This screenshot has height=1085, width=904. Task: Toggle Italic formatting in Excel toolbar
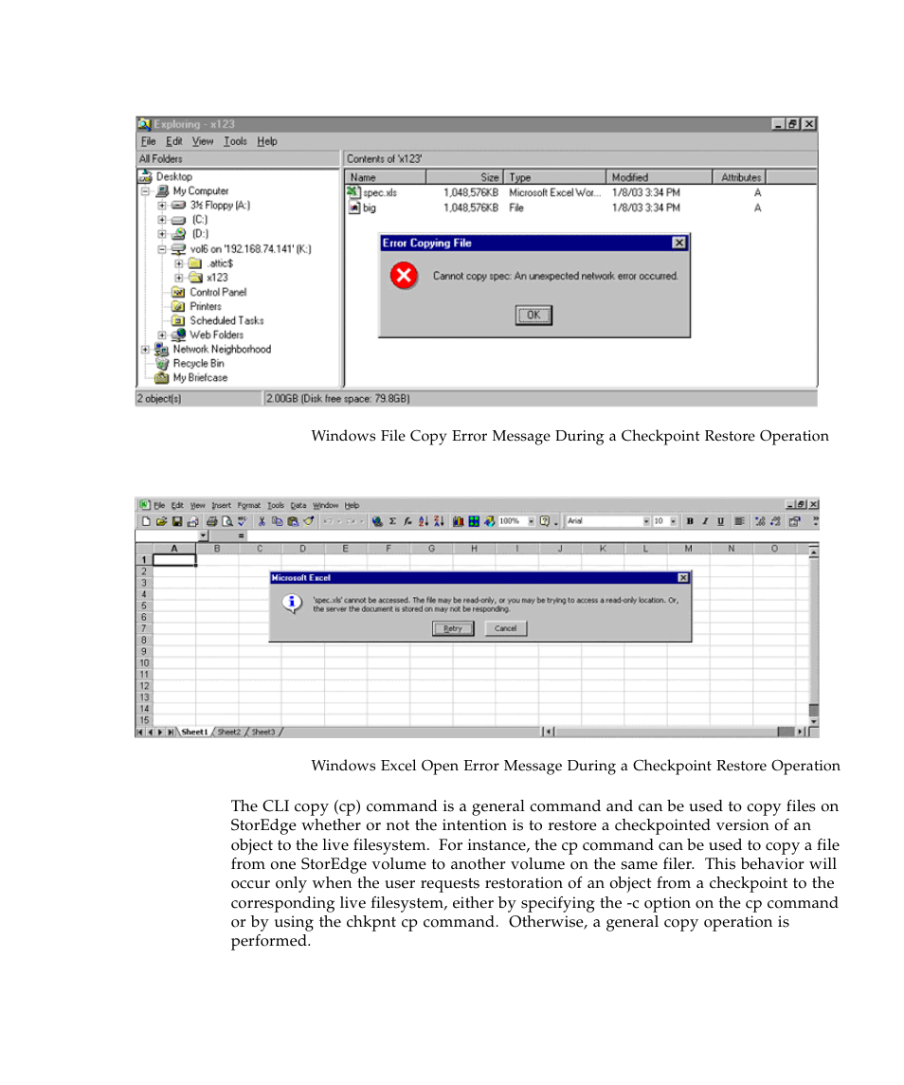coord(705,522)
